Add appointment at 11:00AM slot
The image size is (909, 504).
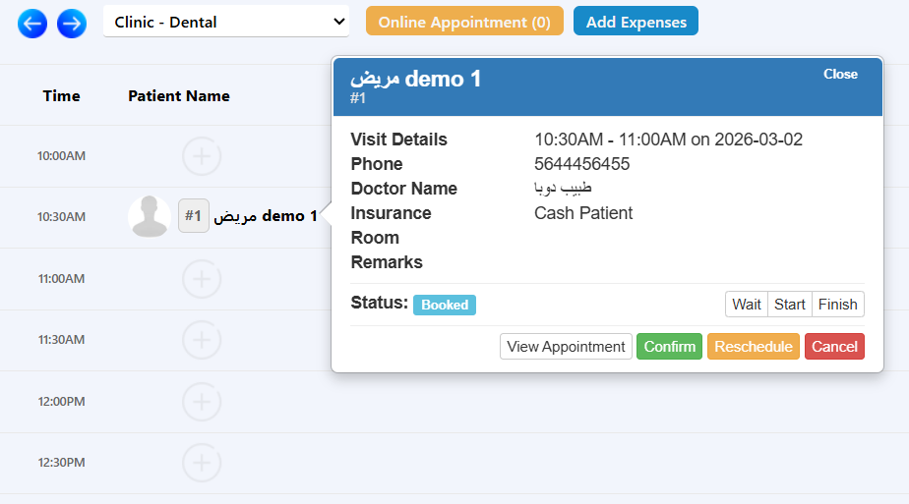(x=202, y=279)
